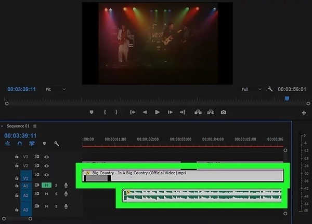This screenshot has width=312, height=224.
Task: Select the Sequence 01 tab
Action: point(18,126)
